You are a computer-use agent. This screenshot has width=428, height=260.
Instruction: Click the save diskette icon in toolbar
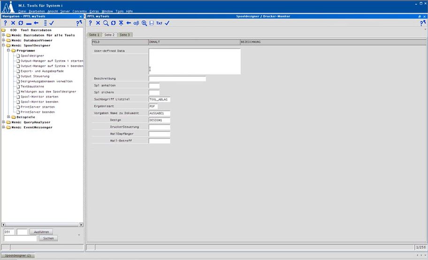[x=151, y=23]
